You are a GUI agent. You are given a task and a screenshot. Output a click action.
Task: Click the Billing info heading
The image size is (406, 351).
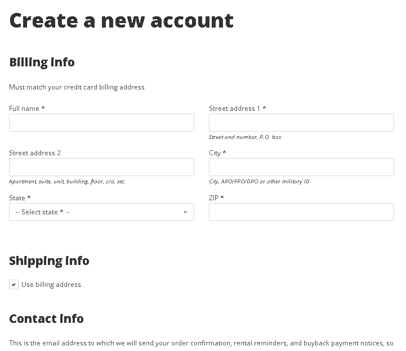(42, 62)
